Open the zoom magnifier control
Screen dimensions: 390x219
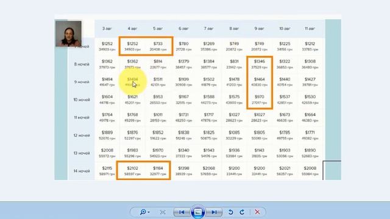click(x=144, y=212)
